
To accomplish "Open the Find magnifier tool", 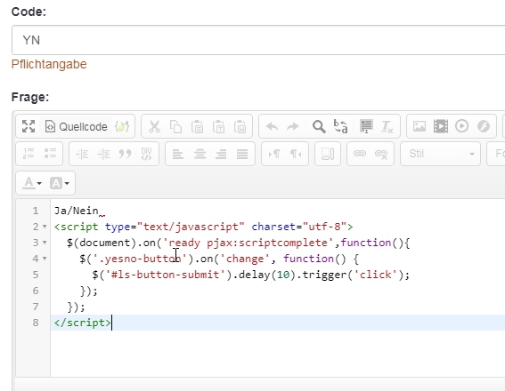I will coord(319,126).
